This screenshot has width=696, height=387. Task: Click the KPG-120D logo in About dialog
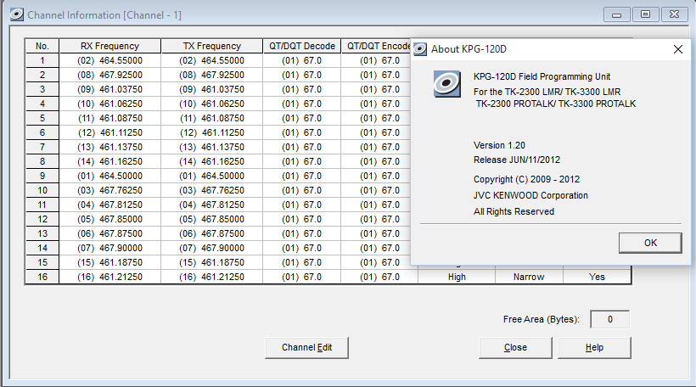(x=446, y=83)
